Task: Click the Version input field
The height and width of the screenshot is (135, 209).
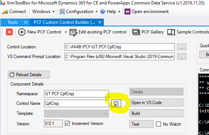Action: click(53, 123)
